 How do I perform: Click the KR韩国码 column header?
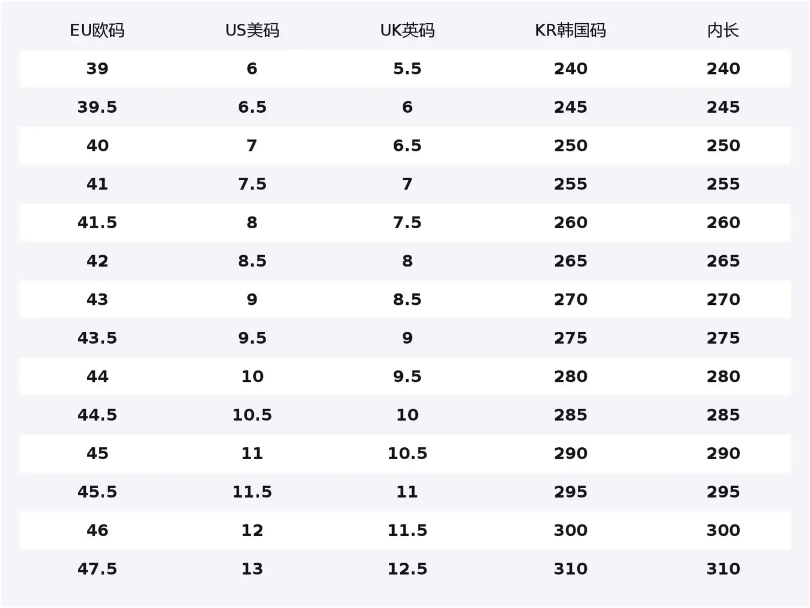coord(570,30)
